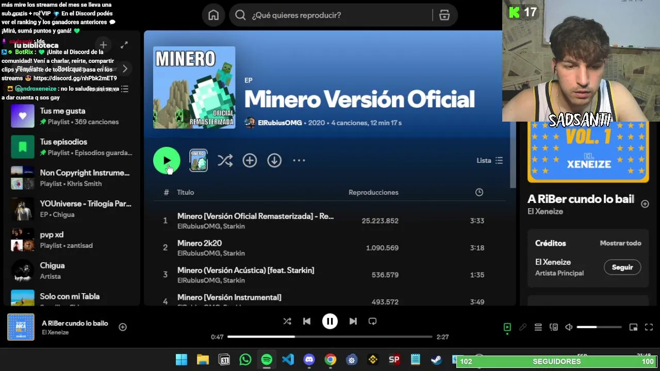Add EP to library with plus icon
The width and height of the screenshot is (660, 371).
pyautogui.click(x=250, y=161)
